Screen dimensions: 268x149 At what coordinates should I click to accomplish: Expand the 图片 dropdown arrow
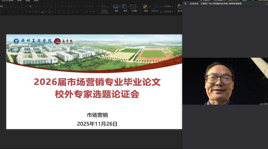point(120,6)
